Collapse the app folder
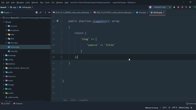Image resolution: width=196 pixels, height=110 pixels. point(4,22)
